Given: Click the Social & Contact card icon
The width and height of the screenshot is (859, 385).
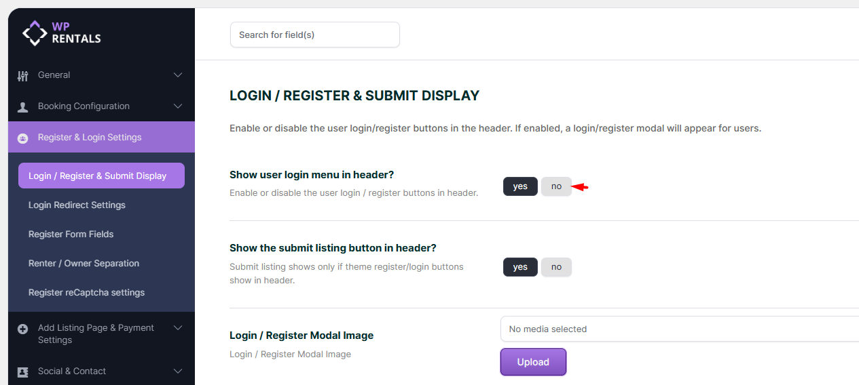Looking at the screenshot, I should 23,371.
